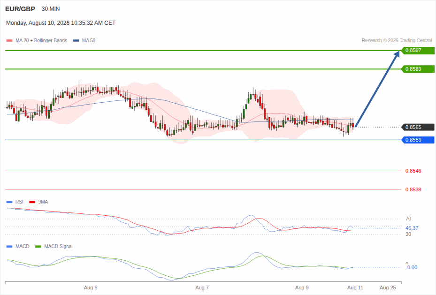Click the RSI legend label
The height and width of the screenshot is (295, 436).
coord(19,202)
